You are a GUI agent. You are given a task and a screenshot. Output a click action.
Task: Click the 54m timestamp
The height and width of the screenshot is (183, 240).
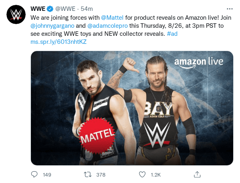coord(87,9)
